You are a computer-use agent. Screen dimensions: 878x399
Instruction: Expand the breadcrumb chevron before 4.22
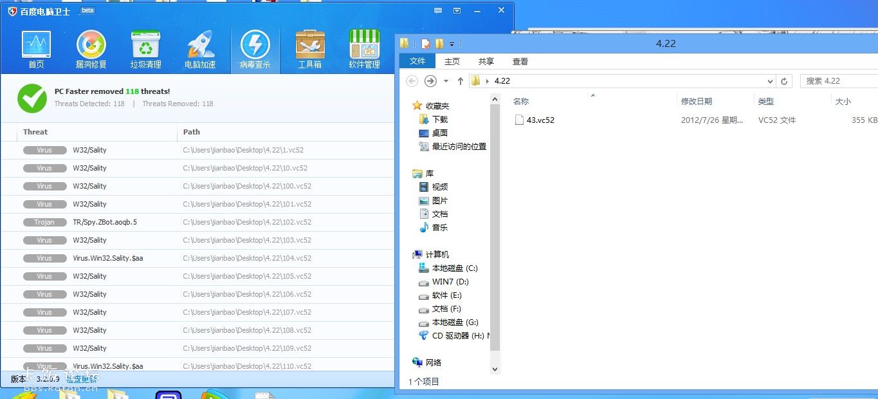click(x=488, y=81)
